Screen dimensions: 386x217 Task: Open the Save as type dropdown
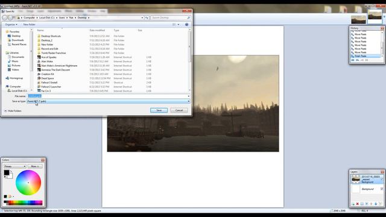(109, 101)
